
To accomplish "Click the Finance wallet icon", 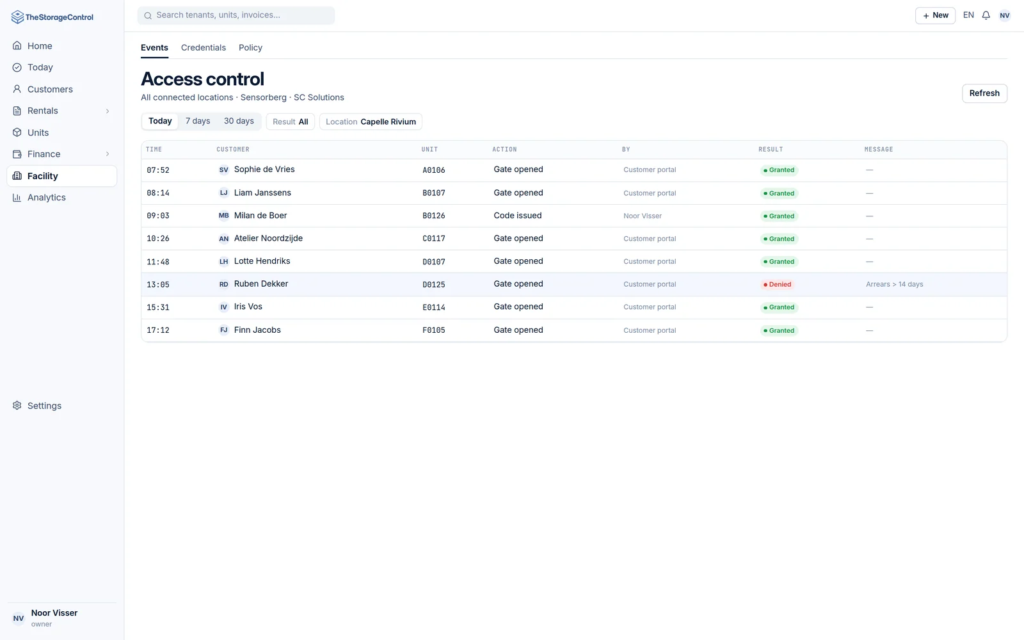I will pos(17,154).
